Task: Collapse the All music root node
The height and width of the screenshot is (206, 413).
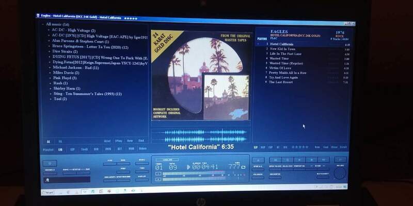Action: pyautogui.click(x=42, y=24)
